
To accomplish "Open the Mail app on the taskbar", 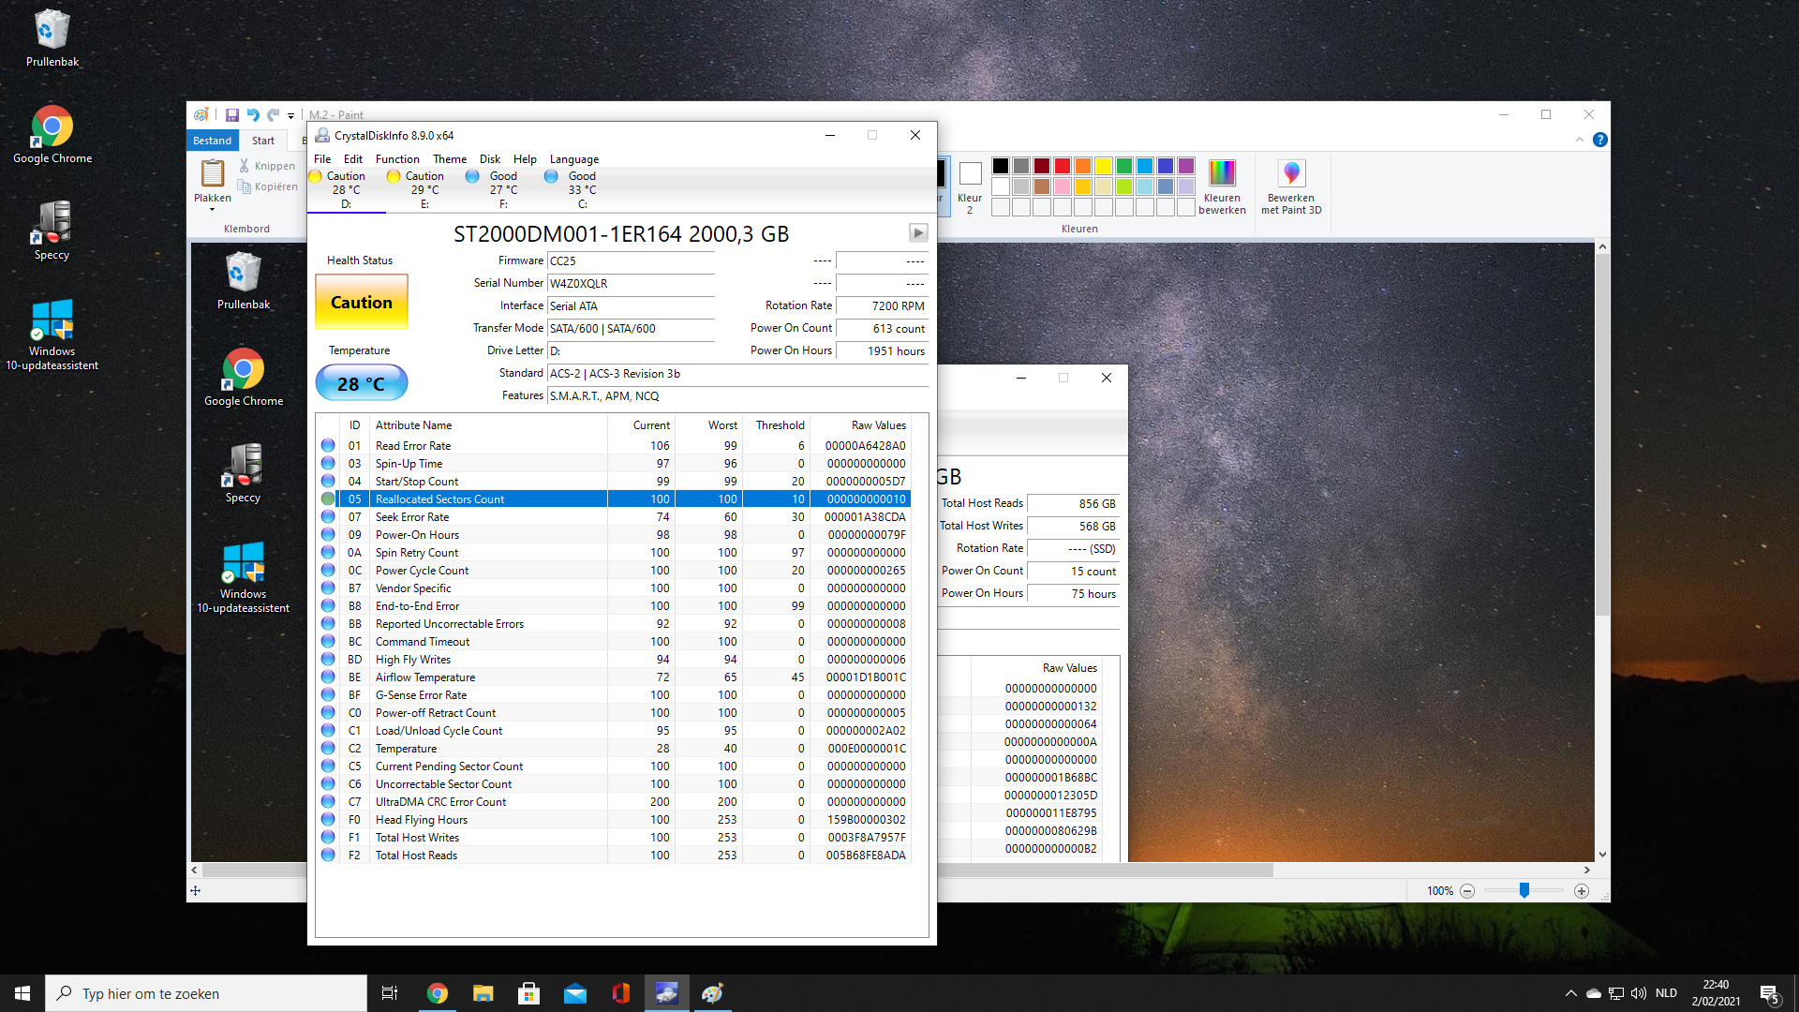I will (x=574, y=993).
